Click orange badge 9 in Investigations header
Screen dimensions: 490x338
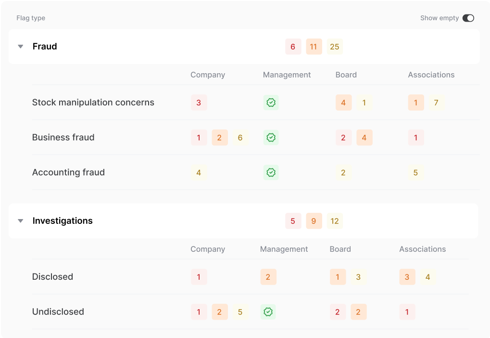click(x=314, y=221)
